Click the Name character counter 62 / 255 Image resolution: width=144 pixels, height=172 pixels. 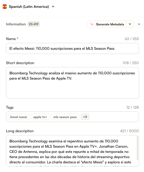(x=132, y=39)
